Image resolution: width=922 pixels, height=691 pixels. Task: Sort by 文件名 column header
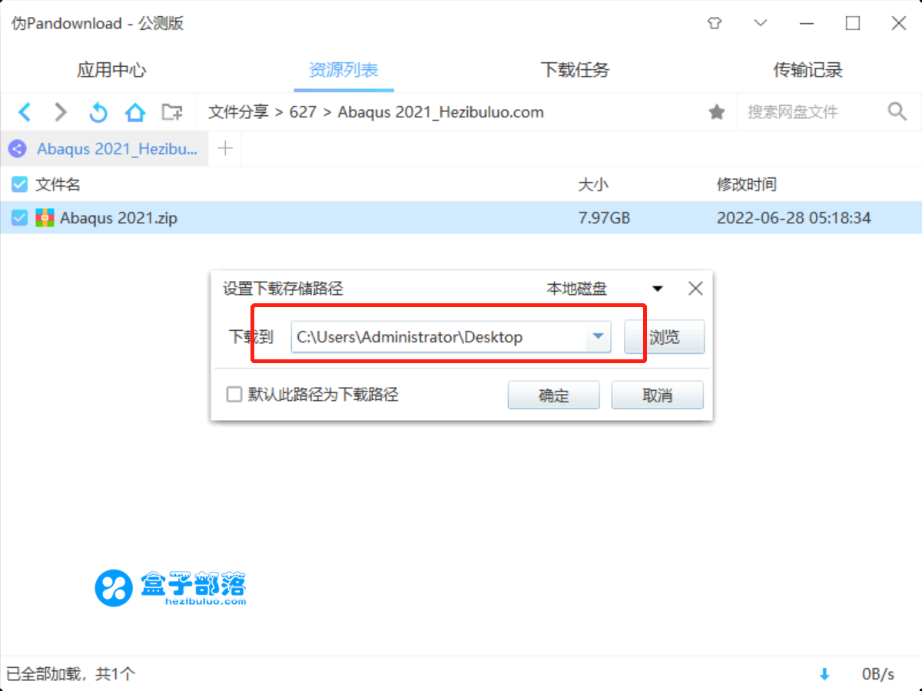point(58,184)
